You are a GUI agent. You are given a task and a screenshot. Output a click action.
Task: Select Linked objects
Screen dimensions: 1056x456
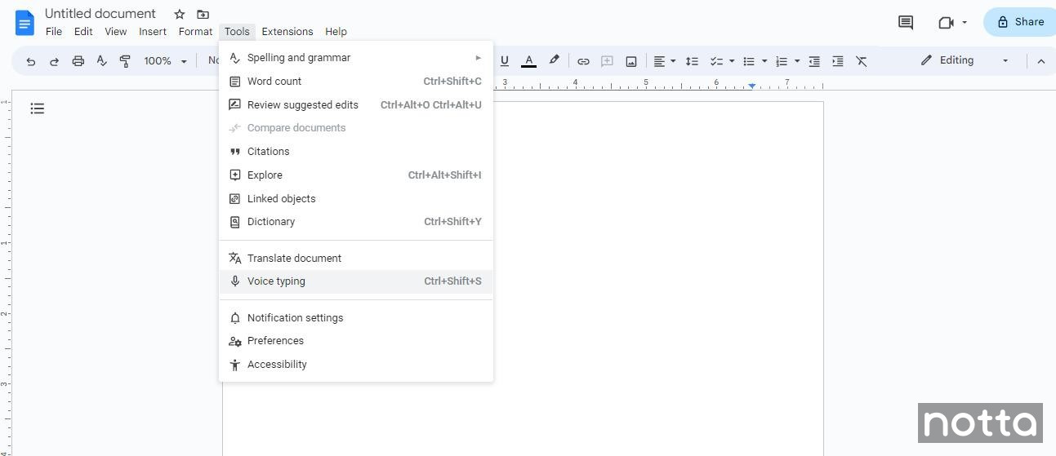click(x=356, y=199)
